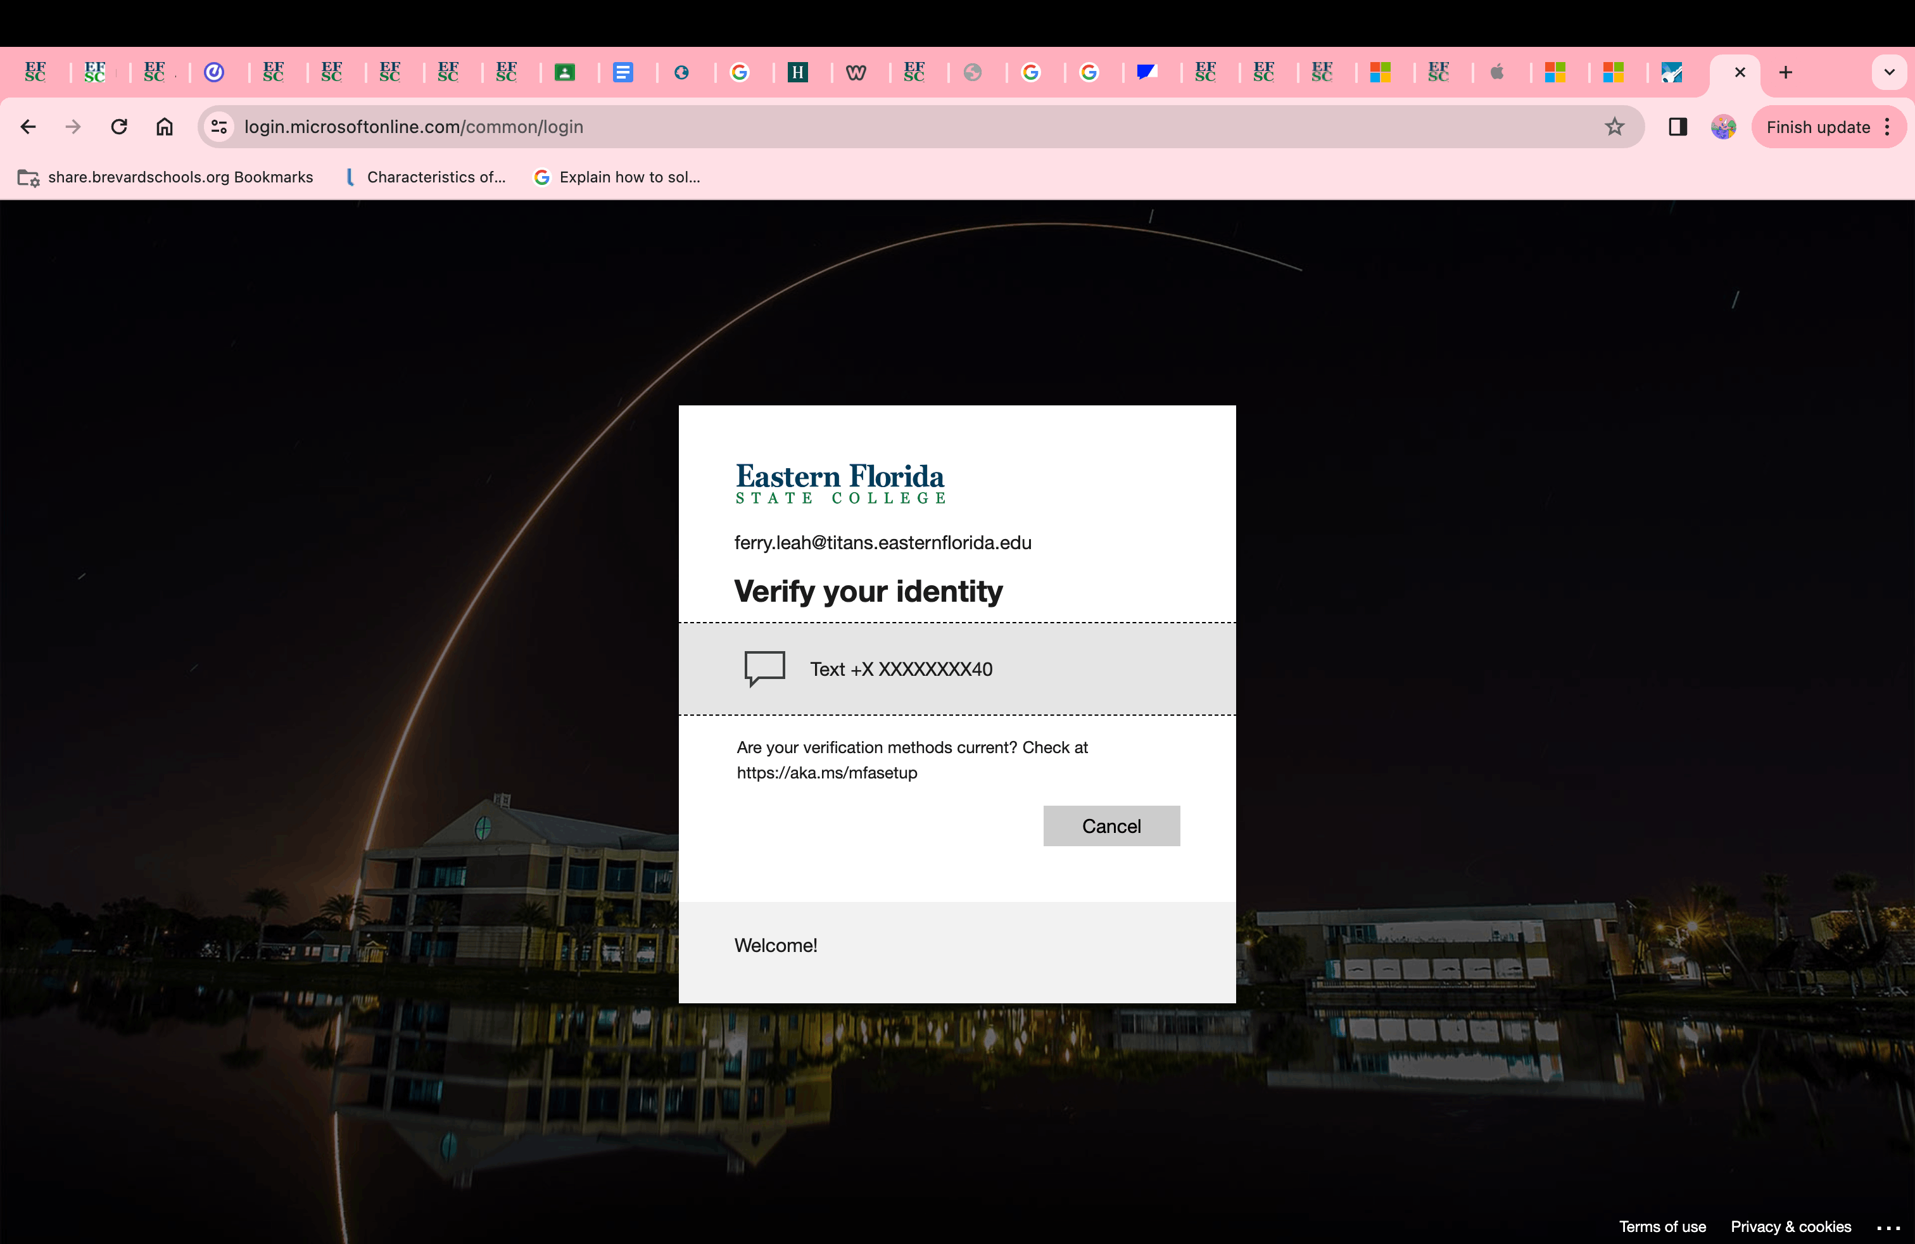Viewport: 1915px width, 1244px height.
Task: Open the footer ellipsis more options
Action: click(1888, 1228)
